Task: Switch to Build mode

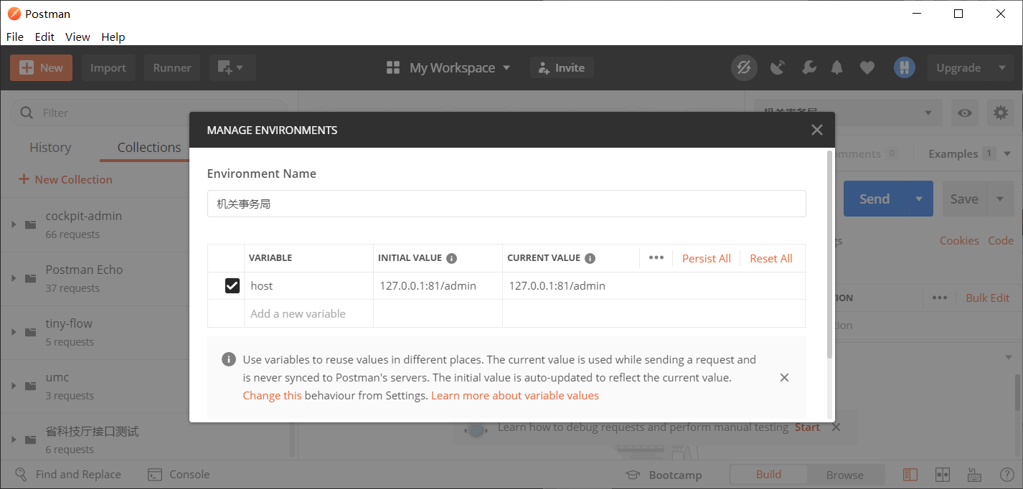Action: point(768,475)
